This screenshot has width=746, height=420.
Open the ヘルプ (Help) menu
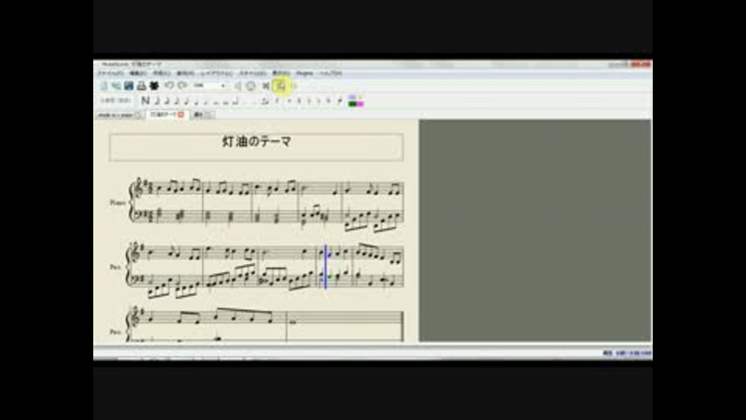(330, 73)
